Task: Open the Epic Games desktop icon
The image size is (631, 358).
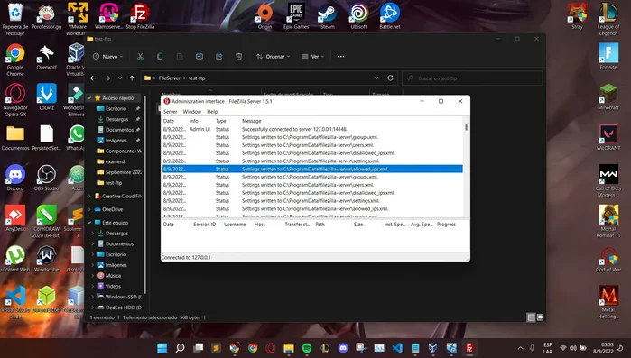Action: [x=296, y=17]
